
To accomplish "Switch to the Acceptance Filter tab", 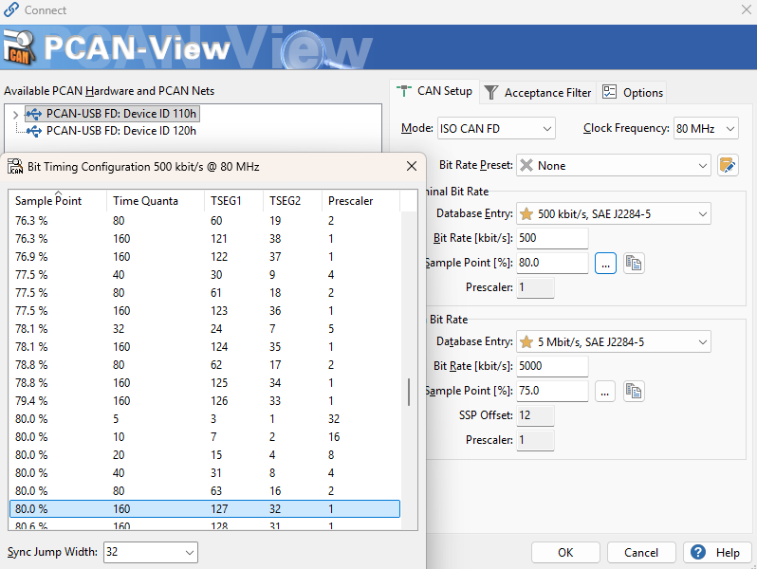I will [x=537, y=92].
